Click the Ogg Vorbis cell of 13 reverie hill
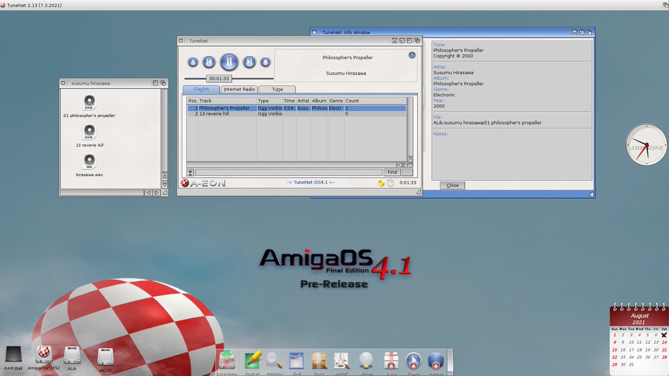This screenshot has height=376, width=669. click(x=269, y=114)
